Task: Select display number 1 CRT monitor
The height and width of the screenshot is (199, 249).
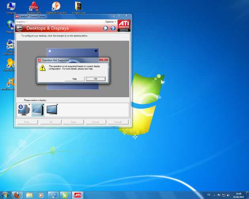Action: (x=24, y=110)
